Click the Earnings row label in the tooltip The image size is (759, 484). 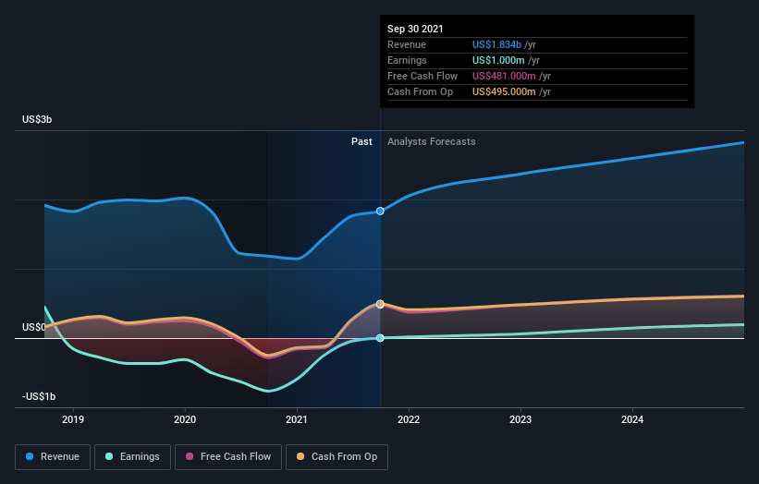tap(407, 60)
